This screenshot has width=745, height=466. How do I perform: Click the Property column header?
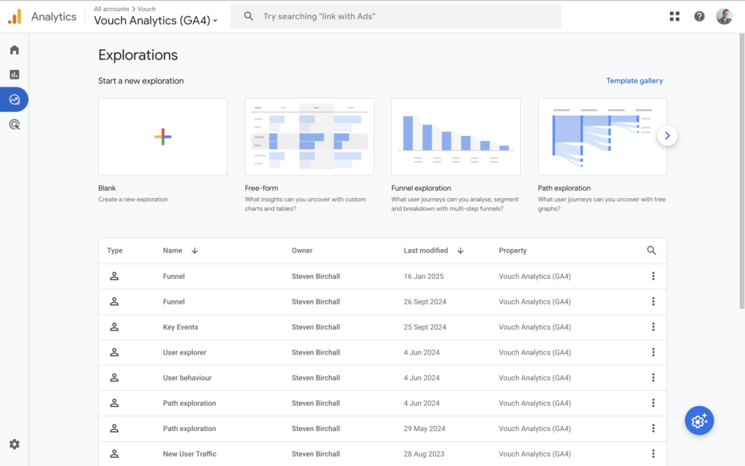click(x=513, y=250)
